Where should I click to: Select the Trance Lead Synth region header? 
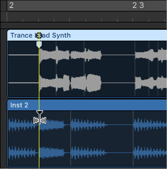tap(87, 35)
